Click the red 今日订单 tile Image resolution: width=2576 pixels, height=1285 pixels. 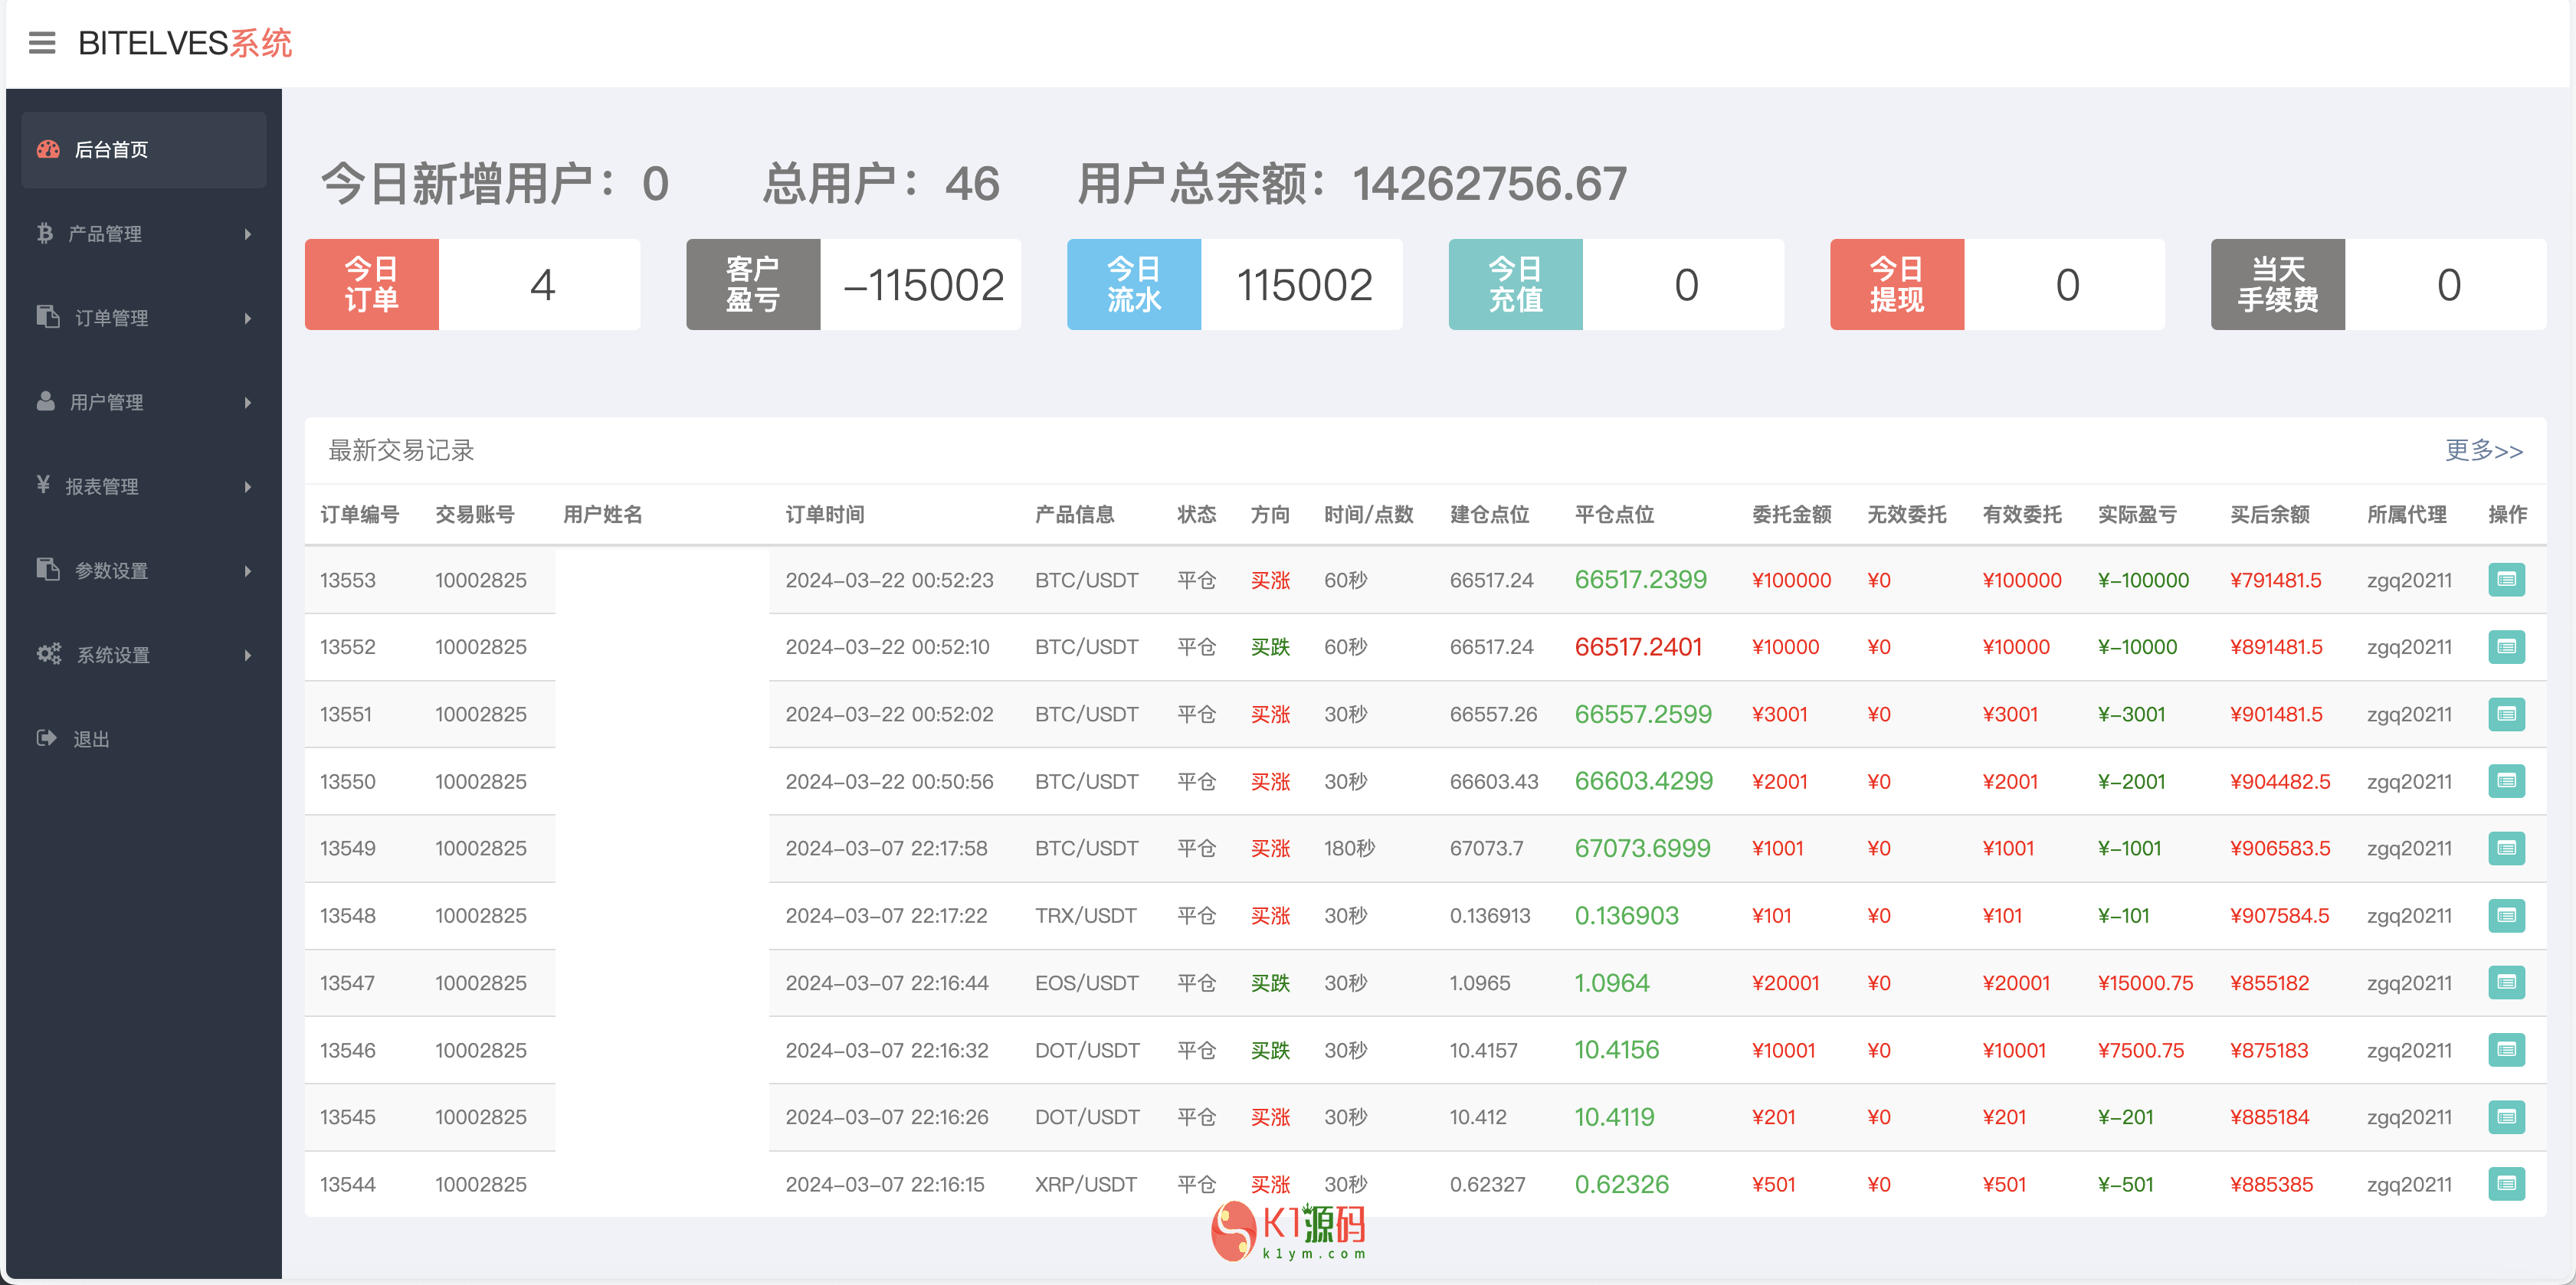point(371,285)
